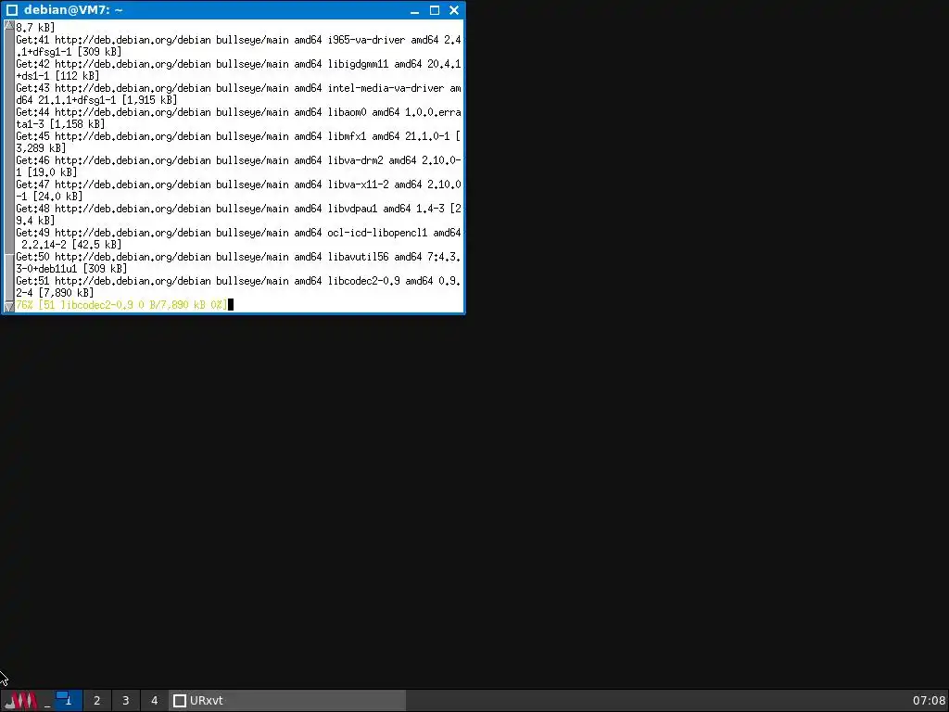
Task: Switch to workspace 3
Action: click(x=125, y=701)
